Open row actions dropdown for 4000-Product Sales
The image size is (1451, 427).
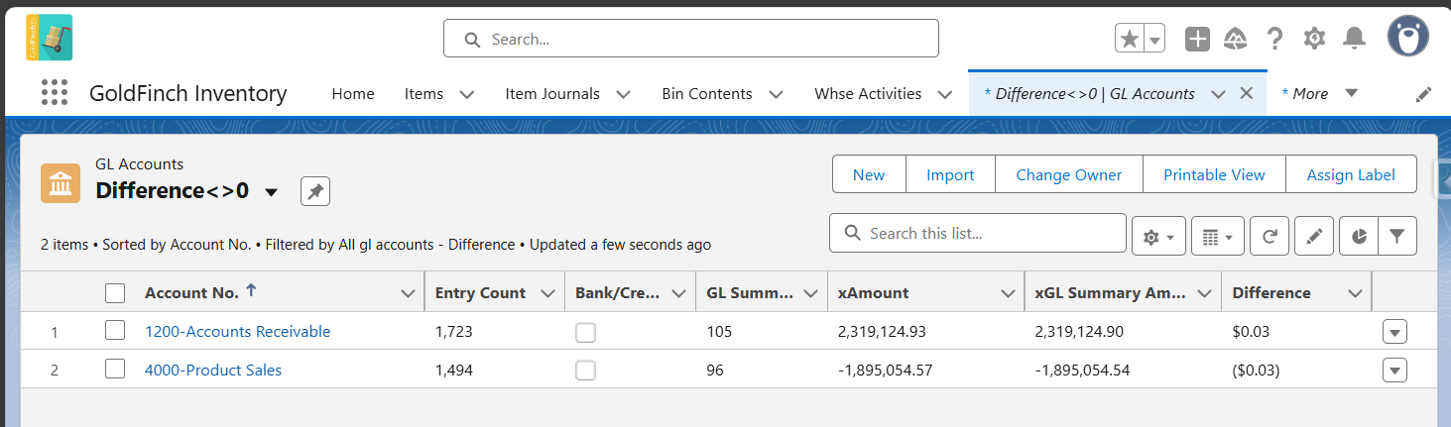click(x=1394, y=371)
